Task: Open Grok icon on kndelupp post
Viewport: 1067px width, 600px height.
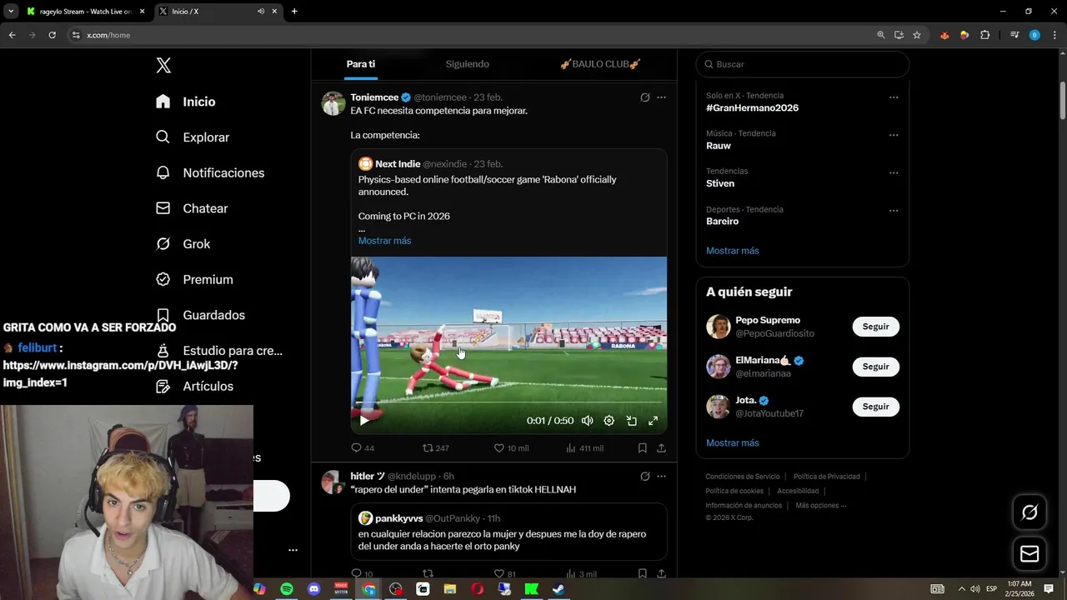Action: [644, 477]
